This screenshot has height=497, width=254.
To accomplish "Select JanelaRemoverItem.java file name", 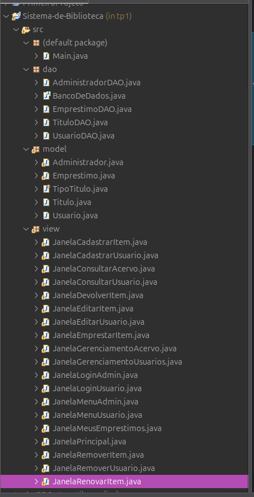I will [x=98, y=455].
